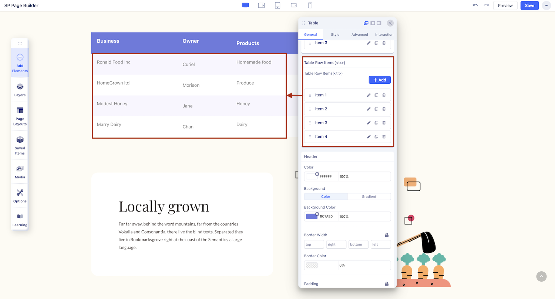This screenshot has width=555, height=299.
Task: Open the Layers panel
Action: pyautogui.click(x=20, y=90)
